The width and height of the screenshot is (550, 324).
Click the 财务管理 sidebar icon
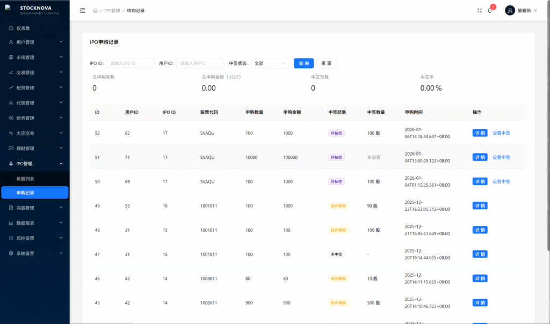pyautogui.click(x=11, y=118)
